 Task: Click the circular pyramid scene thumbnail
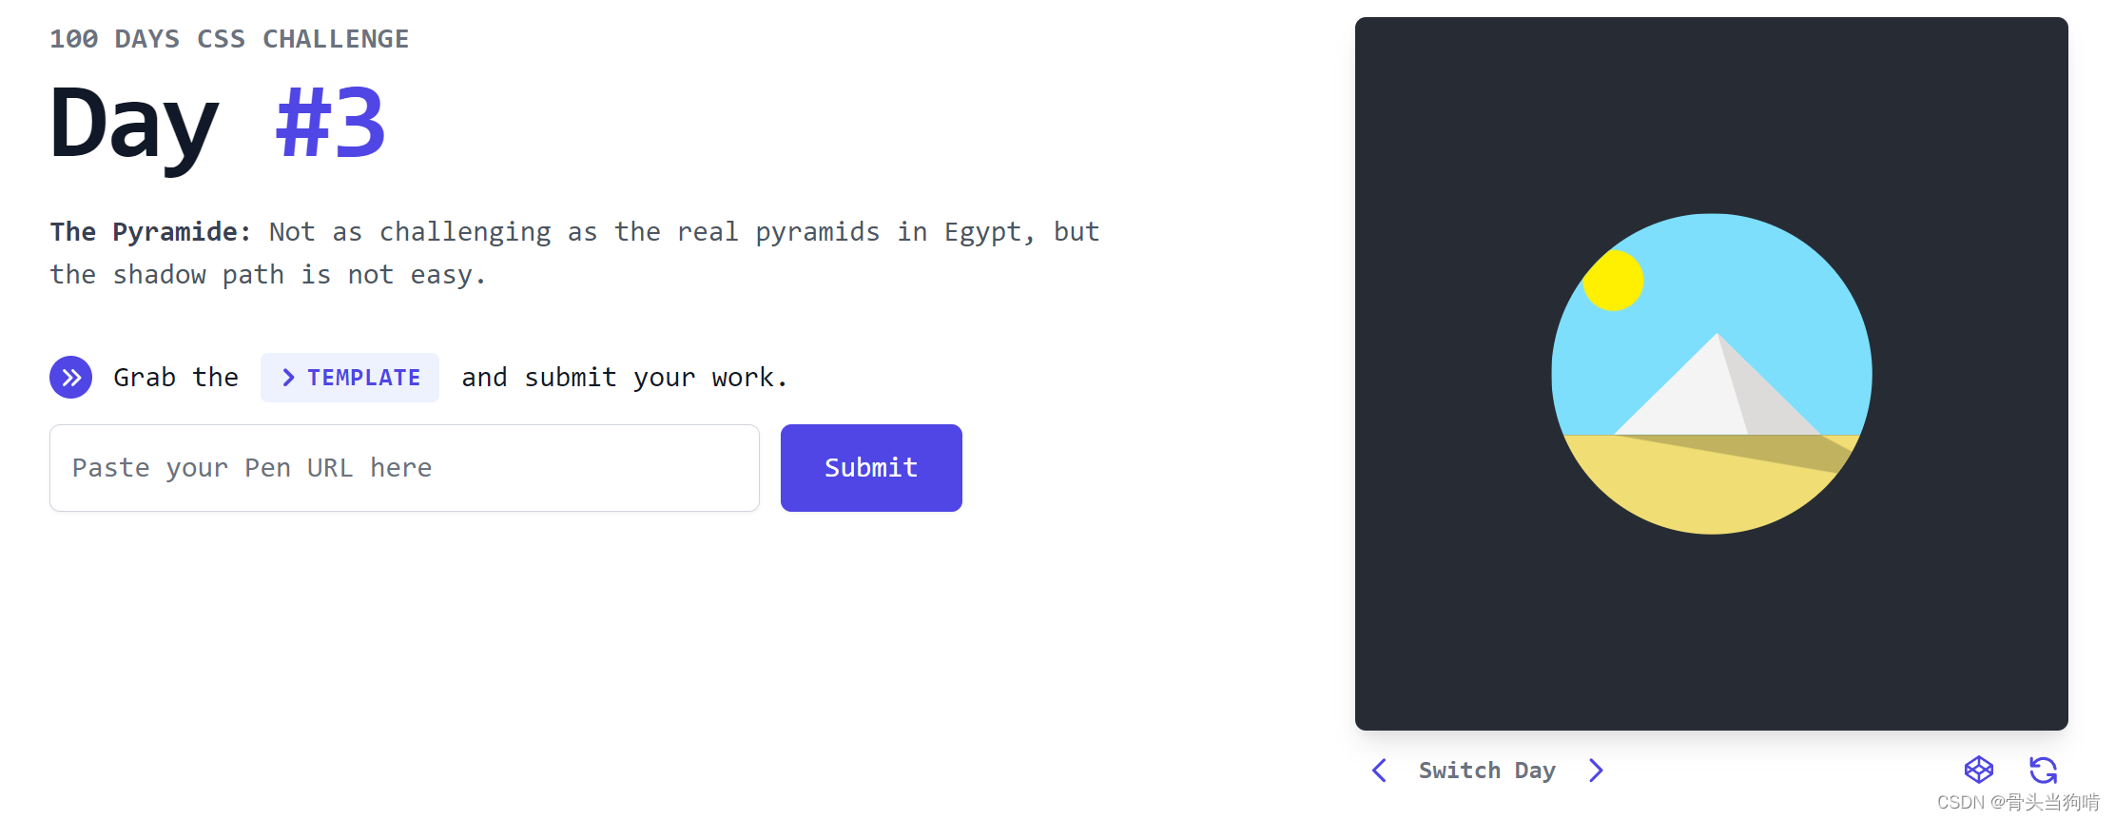[x=1712, y=376]
